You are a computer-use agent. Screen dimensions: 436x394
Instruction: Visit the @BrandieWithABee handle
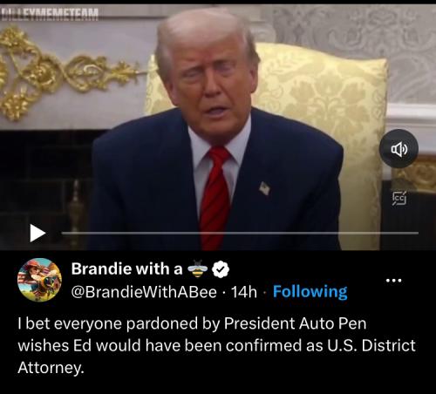pyautogui.click(x=144, y=292)
